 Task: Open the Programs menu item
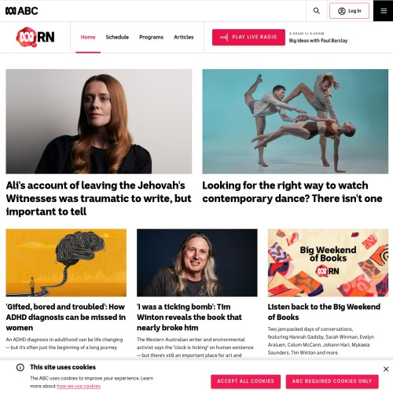coord(151,37)
